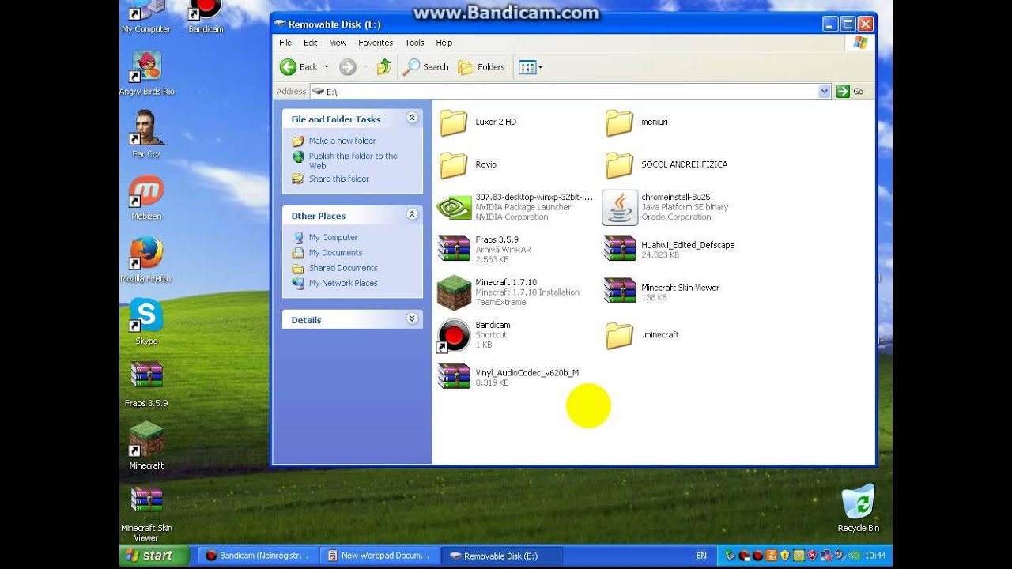Image resolution: width=1012 pixels, height=569 pixels.
Task: Open the File menu
Action: 285,43
